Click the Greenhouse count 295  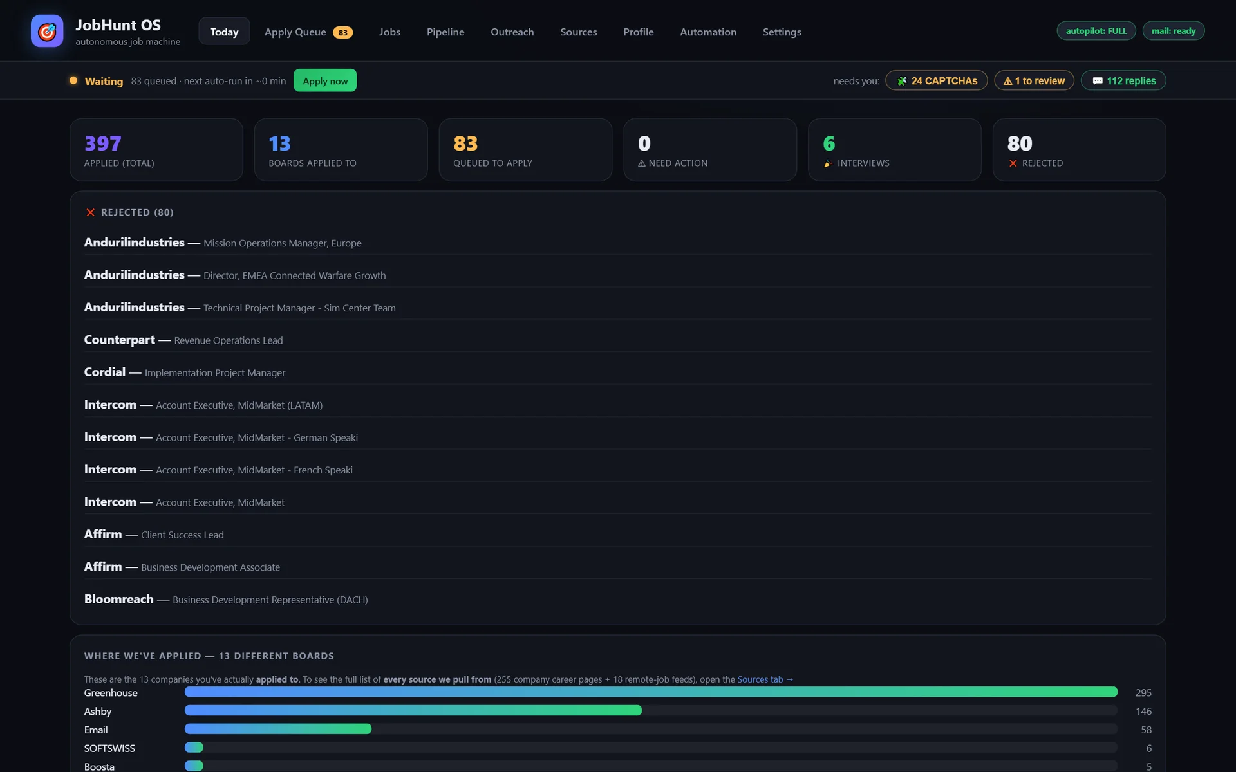coord(1143,693)
